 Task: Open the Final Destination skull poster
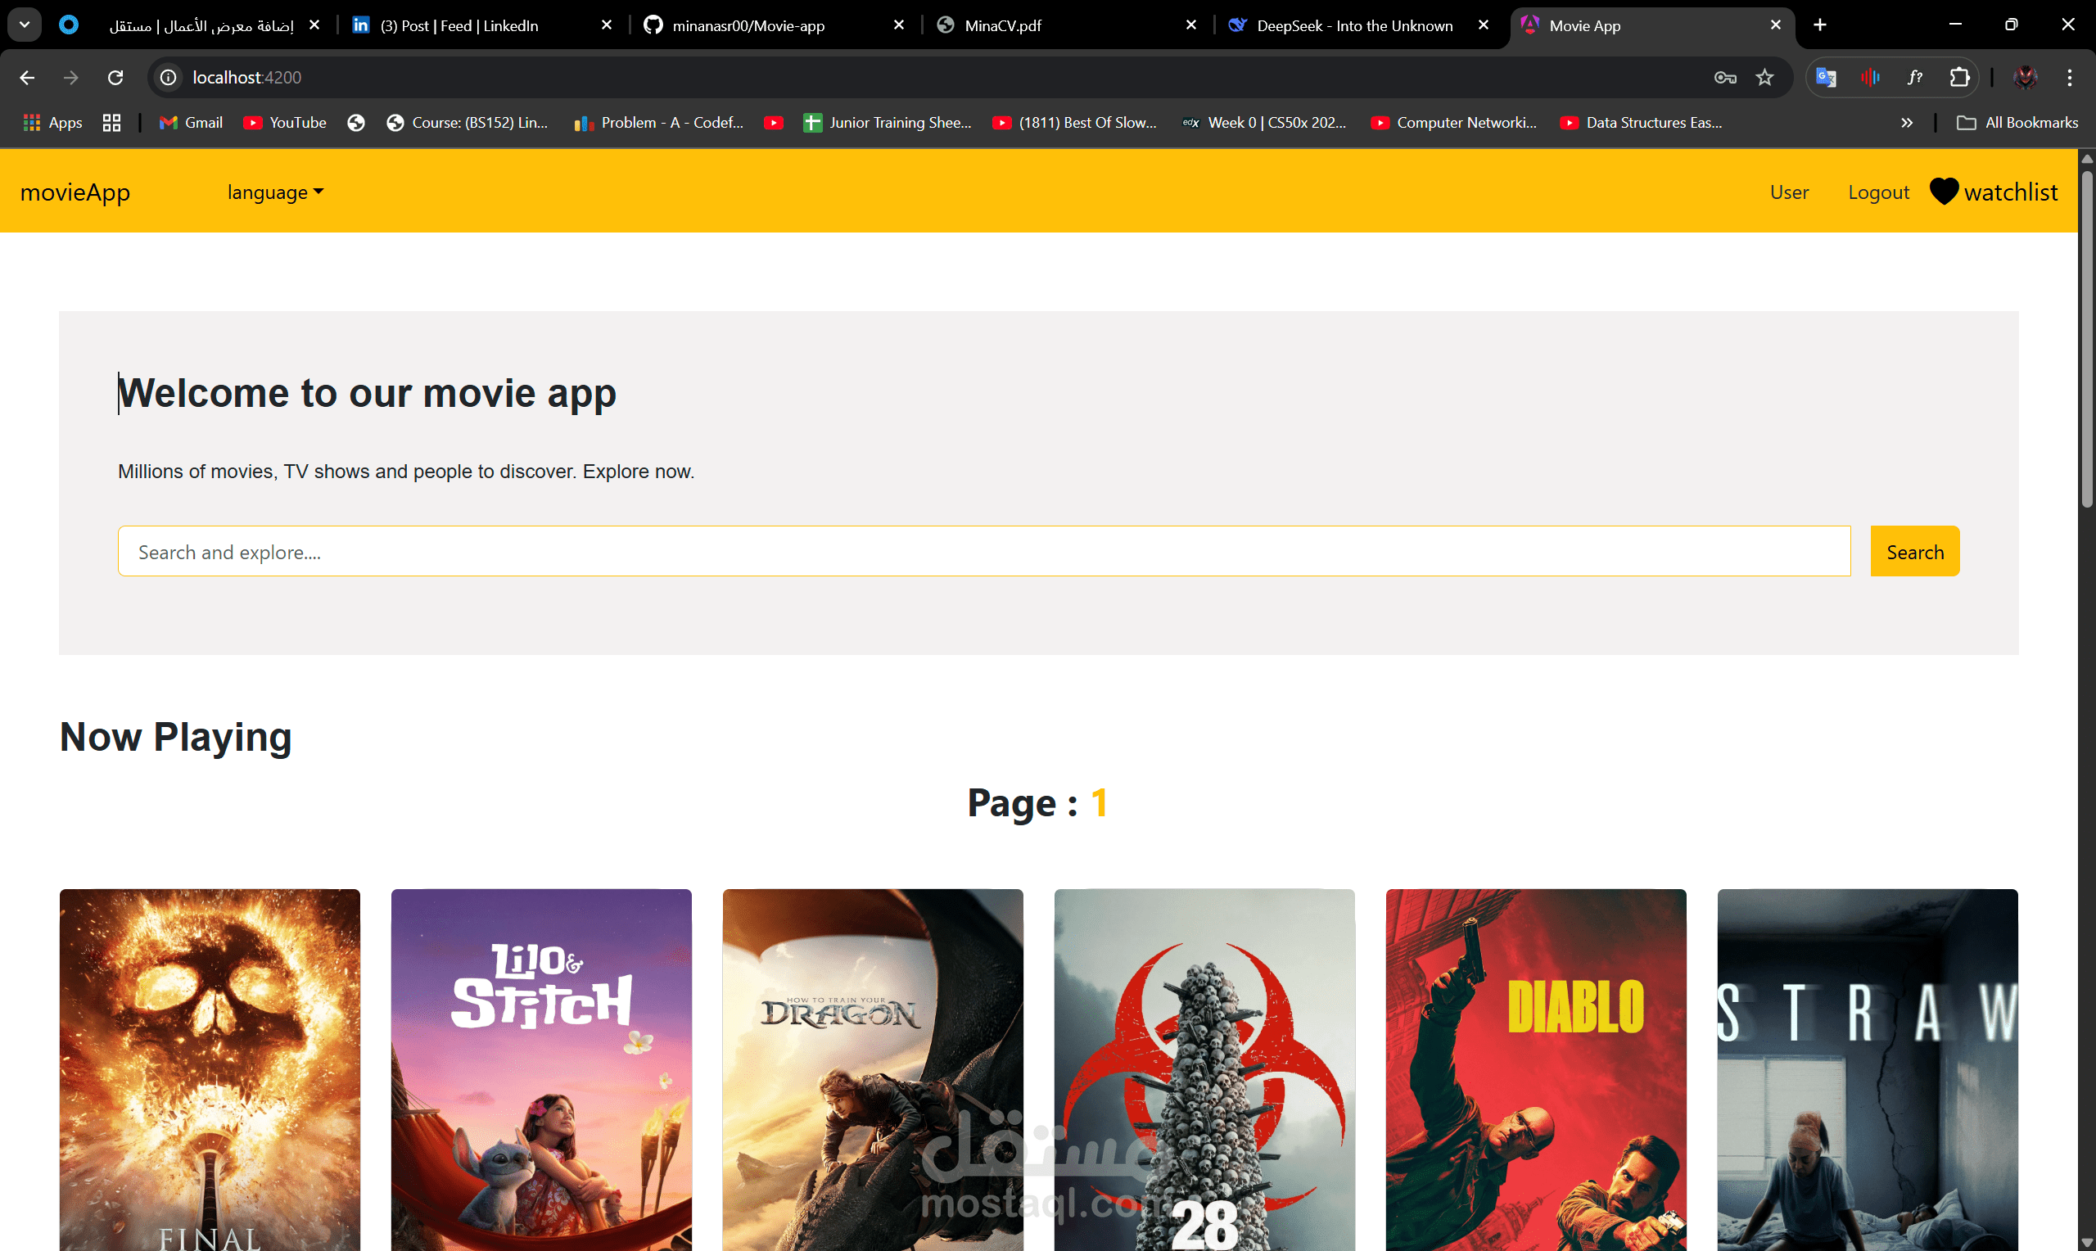pyautogui.click(x=210, y=1070)
